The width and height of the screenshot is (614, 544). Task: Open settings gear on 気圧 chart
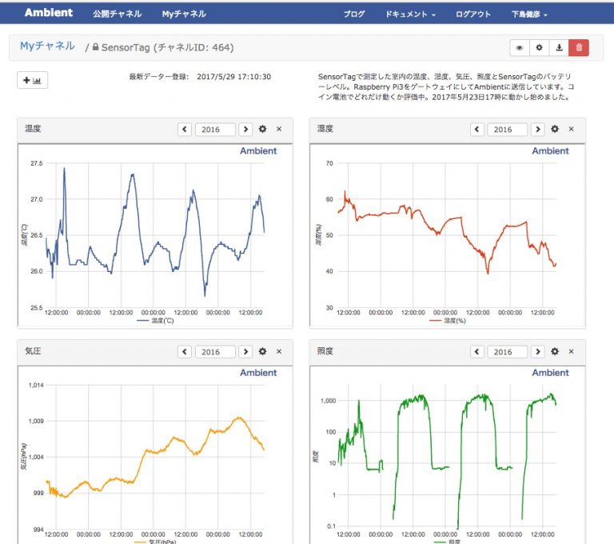pos(263,351)
